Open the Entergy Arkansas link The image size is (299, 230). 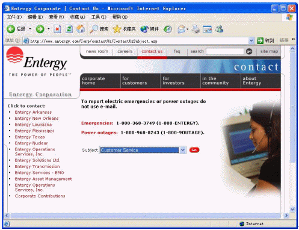click(x=33, y=112)
